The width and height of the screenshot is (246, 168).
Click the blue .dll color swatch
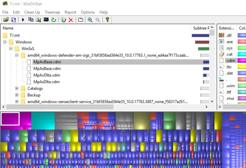pos(242,35)
